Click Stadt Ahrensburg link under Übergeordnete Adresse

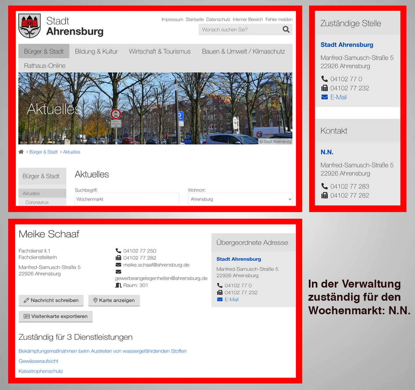(x=239, y=259)
